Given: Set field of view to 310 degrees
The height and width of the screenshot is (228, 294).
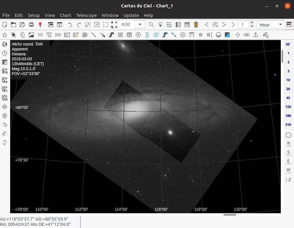Looking at the screenshot, I should point(288,125).
